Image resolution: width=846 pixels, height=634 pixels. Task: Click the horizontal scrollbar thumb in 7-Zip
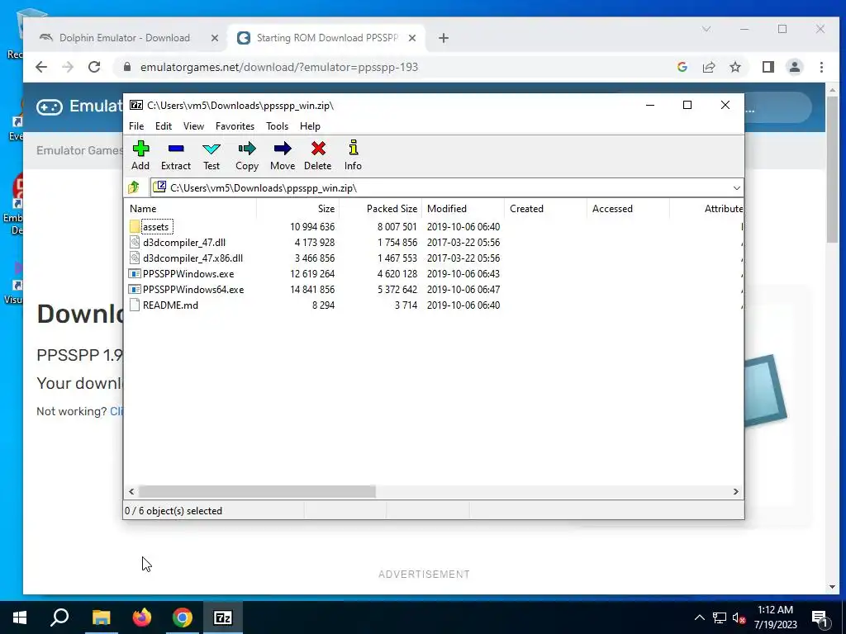(x=257, y=492)
